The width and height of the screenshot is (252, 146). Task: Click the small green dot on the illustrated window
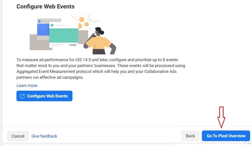coord(52,25)
